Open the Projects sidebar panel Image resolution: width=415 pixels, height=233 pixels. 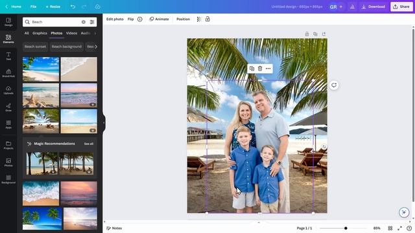tap(8, 145)
